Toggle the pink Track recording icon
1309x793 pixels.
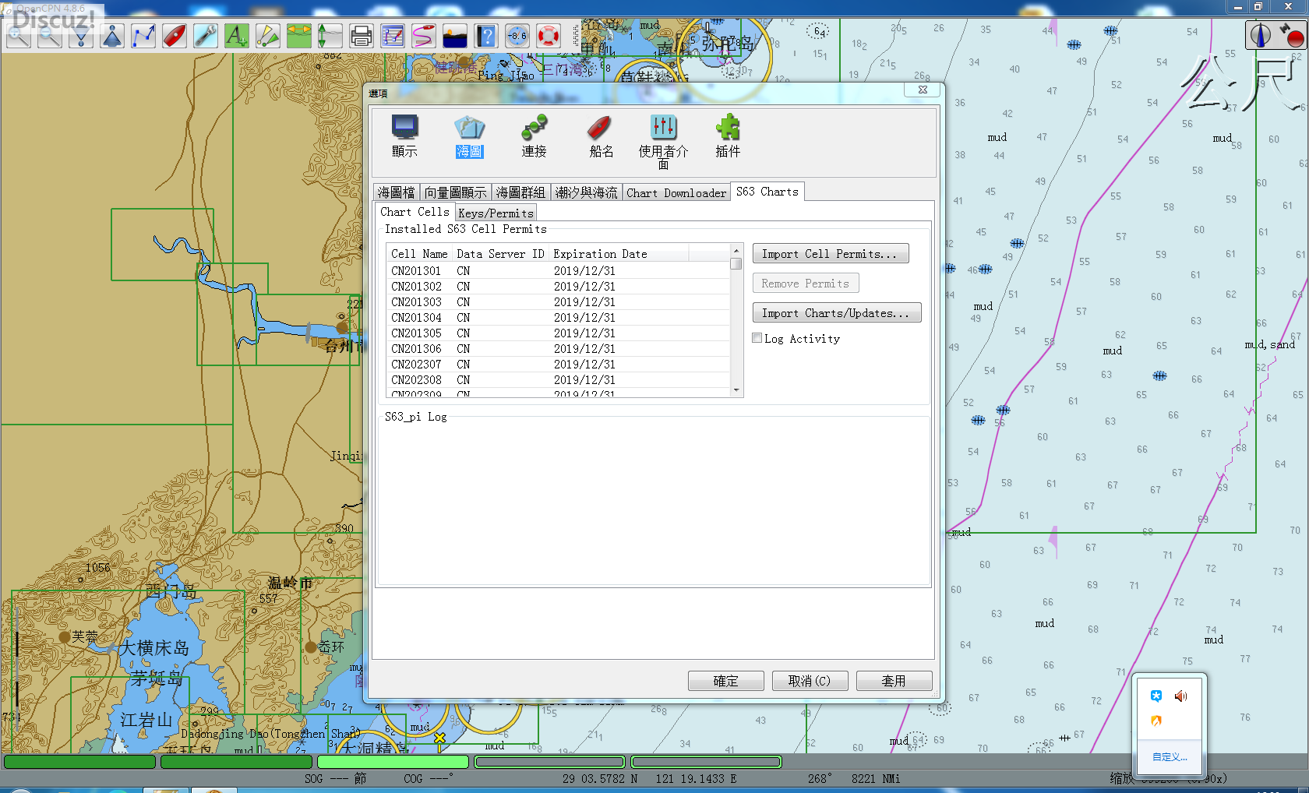(x=424, y=36)
